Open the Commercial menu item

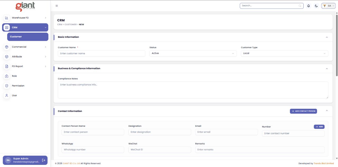tap(25, 47)
